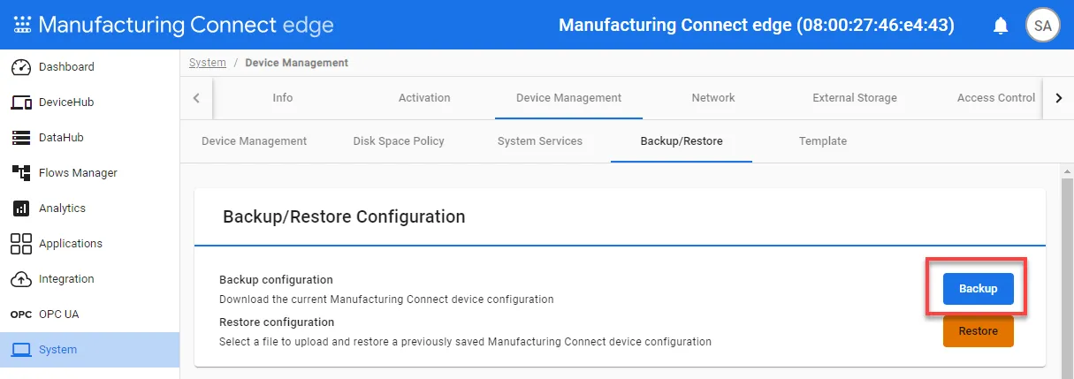Open the app grid menu icon
This screenshot has height=379, width=1074.
[22, 25]
